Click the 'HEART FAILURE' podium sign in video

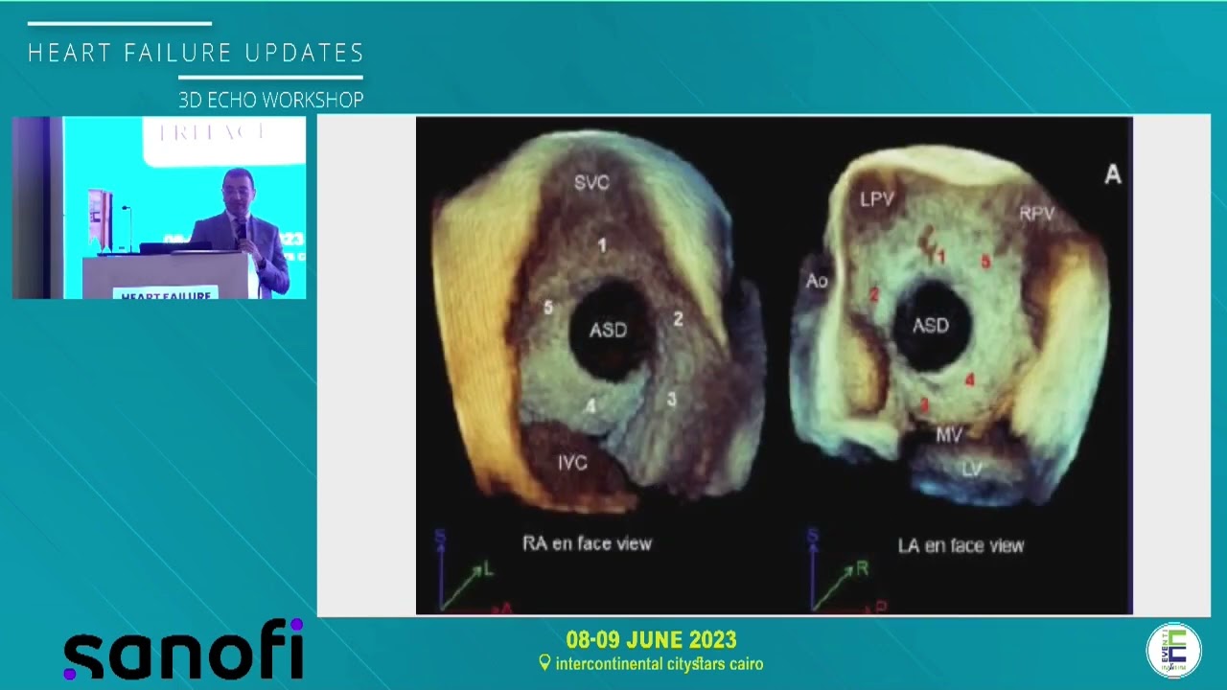[x=165, y=293]
